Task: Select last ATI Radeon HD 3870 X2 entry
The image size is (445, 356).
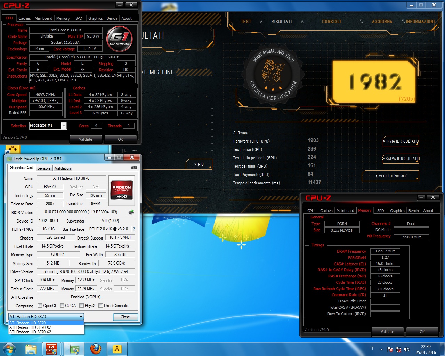Action: (x=46, y=332)
